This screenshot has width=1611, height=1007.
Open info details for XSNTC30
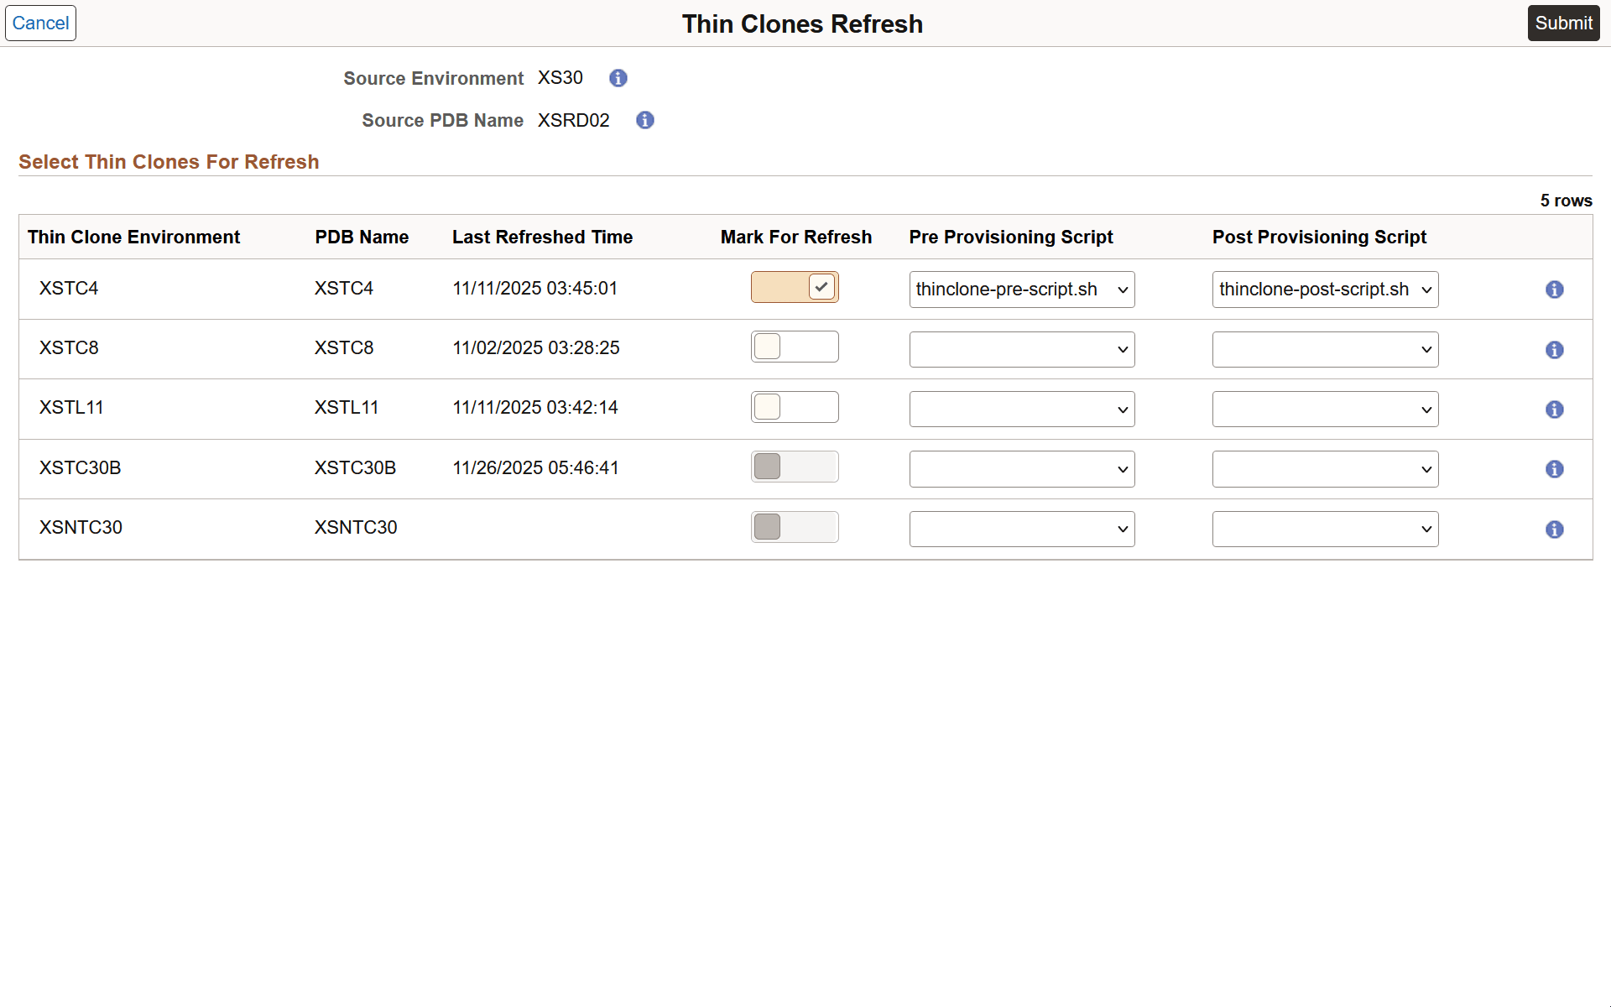[1555, 530]
